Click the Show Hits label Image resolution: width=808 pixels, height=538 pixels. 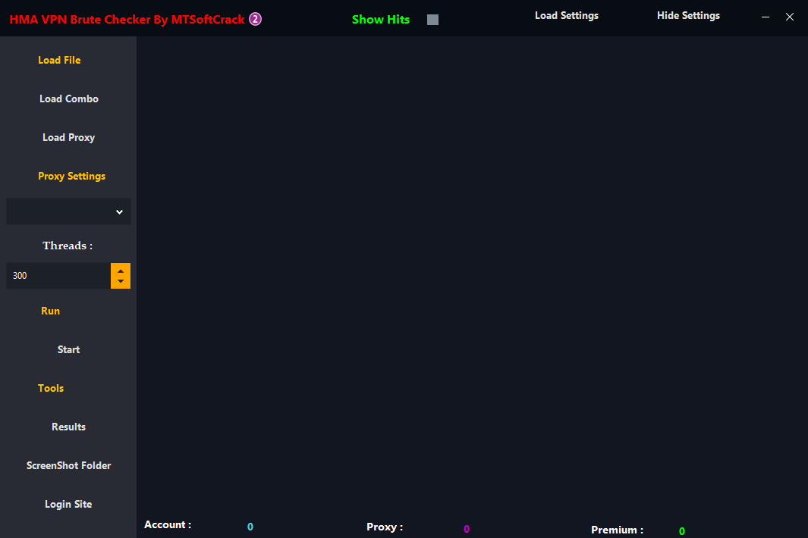(x=381, y=20)
